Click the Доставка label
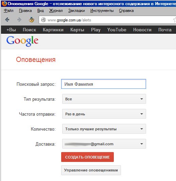The width and height of the screenshot is (176, 181). pyautogui.click(x=46, y=144)
